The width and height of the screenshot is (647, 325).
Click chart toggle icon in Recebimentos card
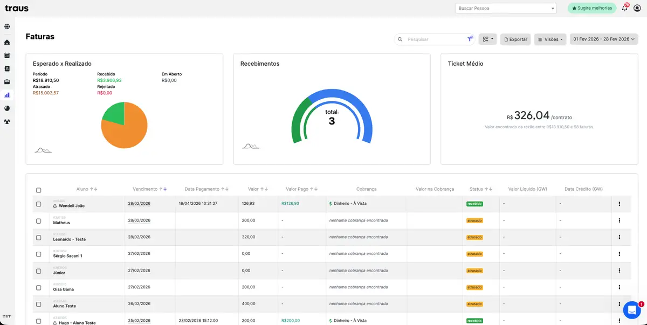pyautogui.click(x=251, y=146)
